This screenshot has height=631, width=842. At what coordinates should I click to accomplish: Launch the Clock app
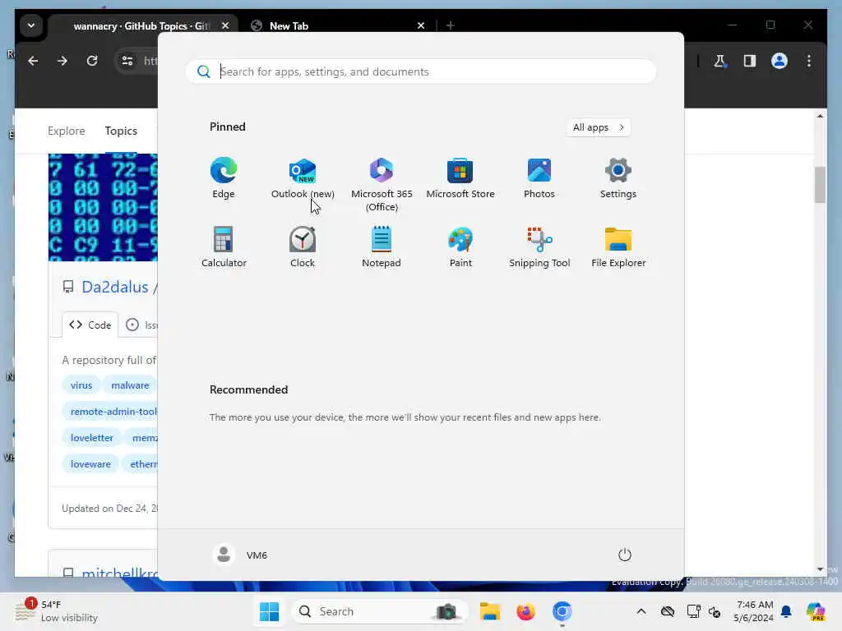pos(303,247)
